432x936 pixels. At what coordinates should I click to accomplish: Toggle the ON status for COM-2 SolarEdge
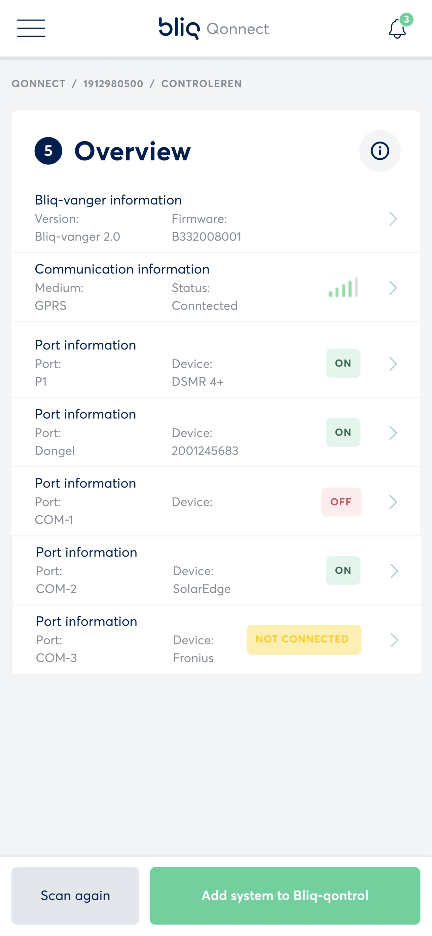pyautogui.click(x=343, y=570)
